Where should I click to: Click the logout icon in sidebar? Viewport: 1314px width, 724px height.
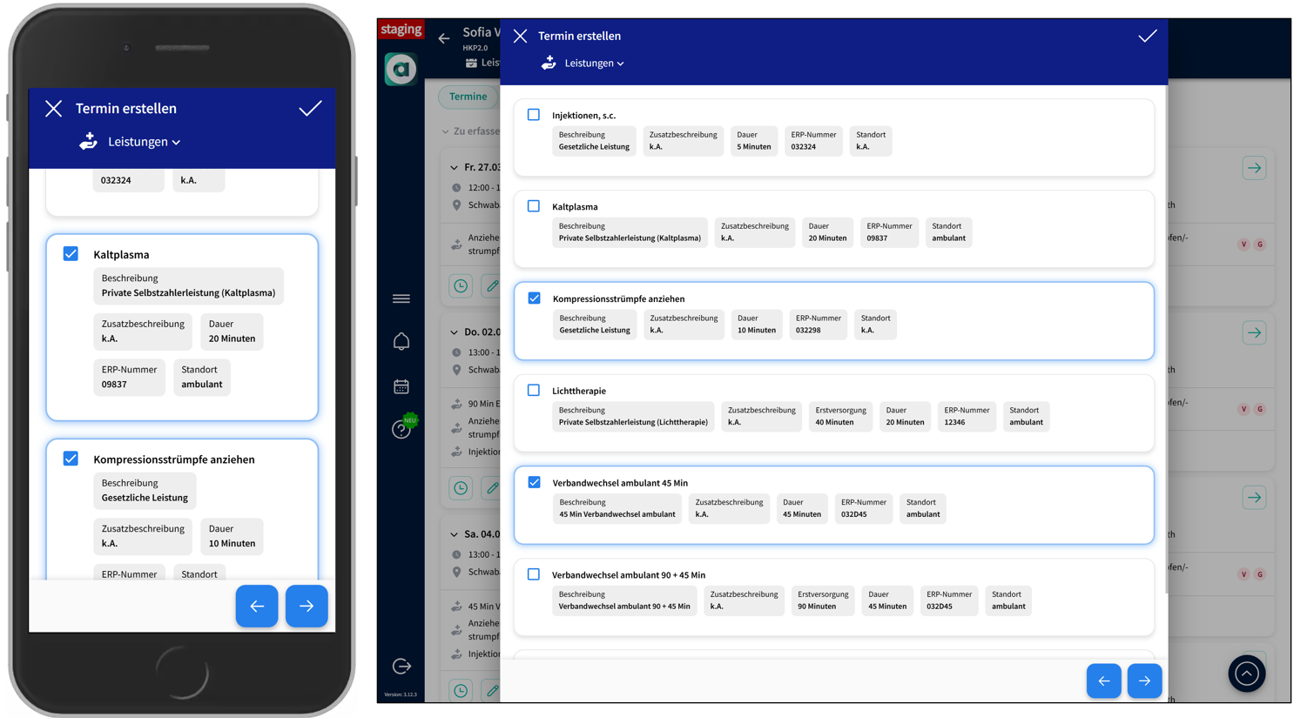pos(401,666)
